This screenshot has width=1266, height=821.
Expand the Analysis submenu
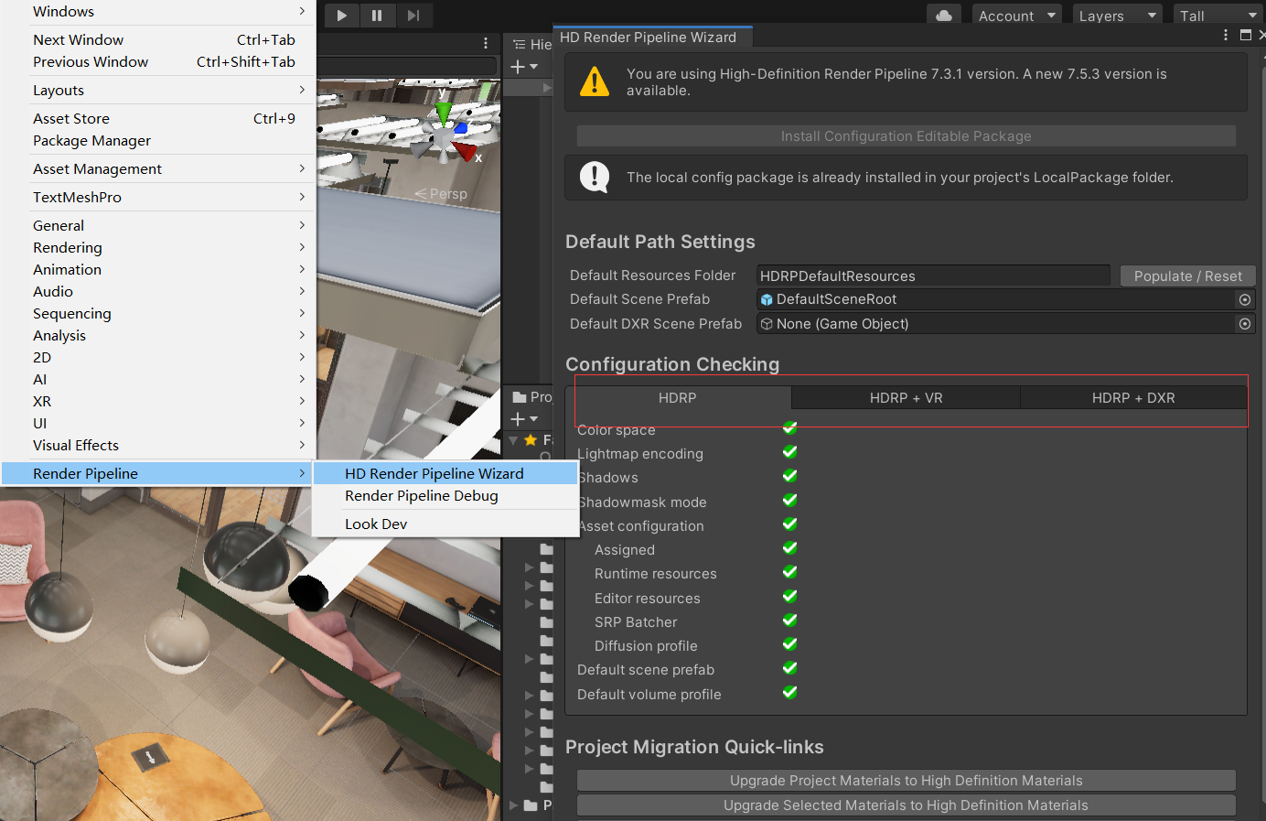[x=157, y=335]
